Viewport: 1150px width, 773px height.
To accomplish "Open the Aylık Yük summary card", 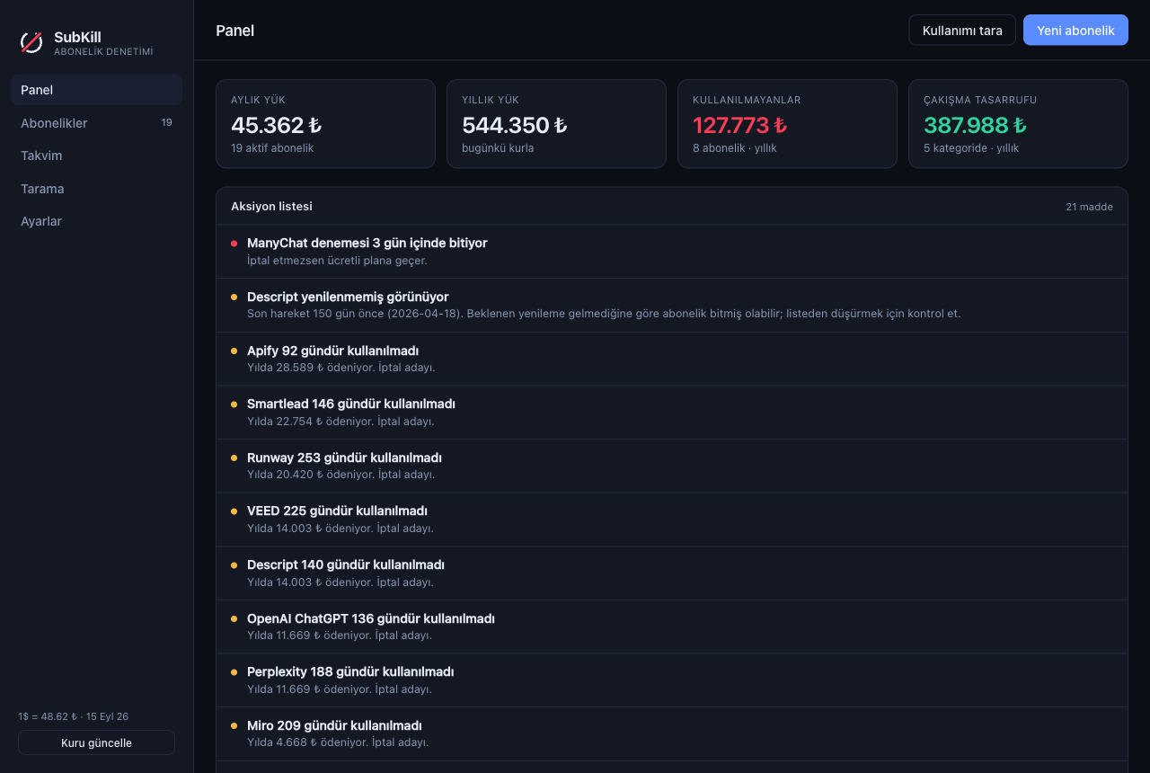I will tap(325, 124).
